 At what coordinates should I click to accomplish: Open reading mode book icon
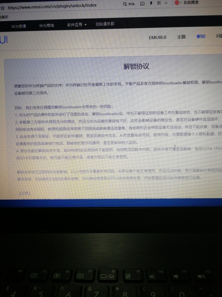pos(142,4)
